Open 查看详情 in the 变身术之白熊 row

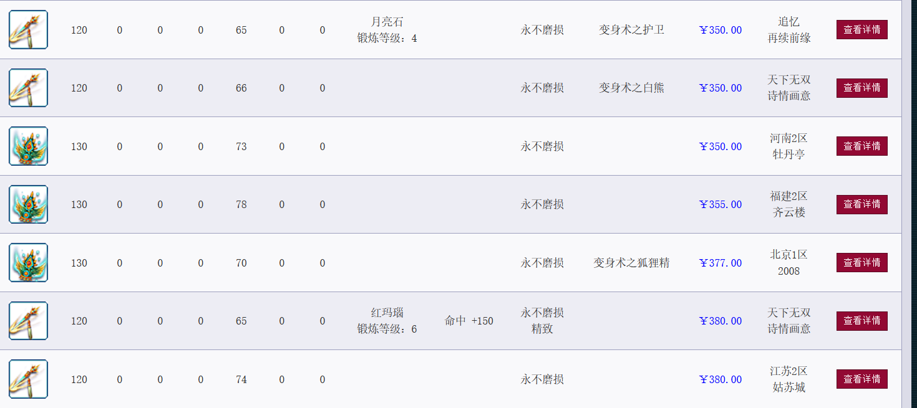tap(861, 88)
